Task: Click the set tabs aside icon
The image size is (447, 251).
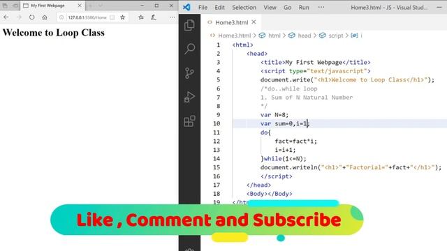Action: pyautogui.click(x=15, y=6)
